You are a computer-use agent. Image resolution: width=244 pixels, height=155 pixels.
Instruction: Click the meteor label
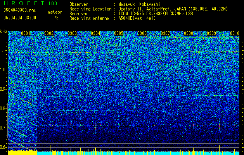[55, 12]
